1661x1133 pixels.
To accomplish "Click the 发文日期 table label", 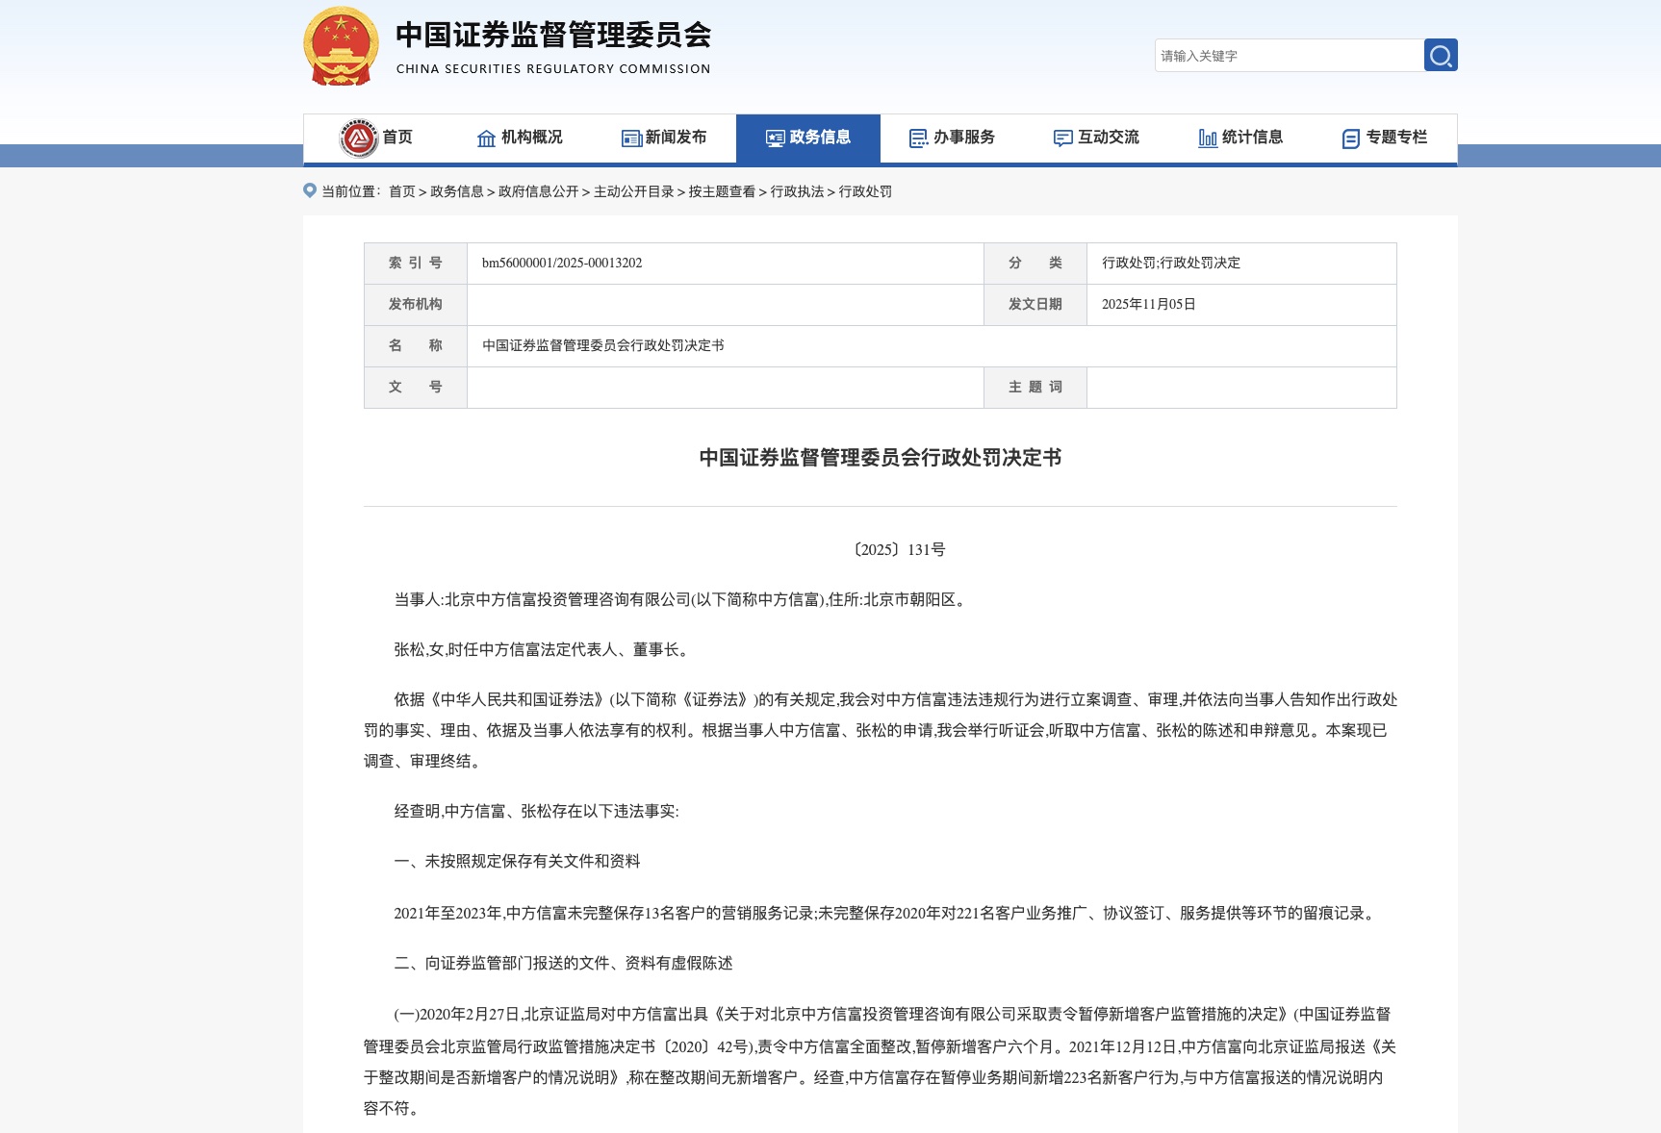I will click(1035, 304).
